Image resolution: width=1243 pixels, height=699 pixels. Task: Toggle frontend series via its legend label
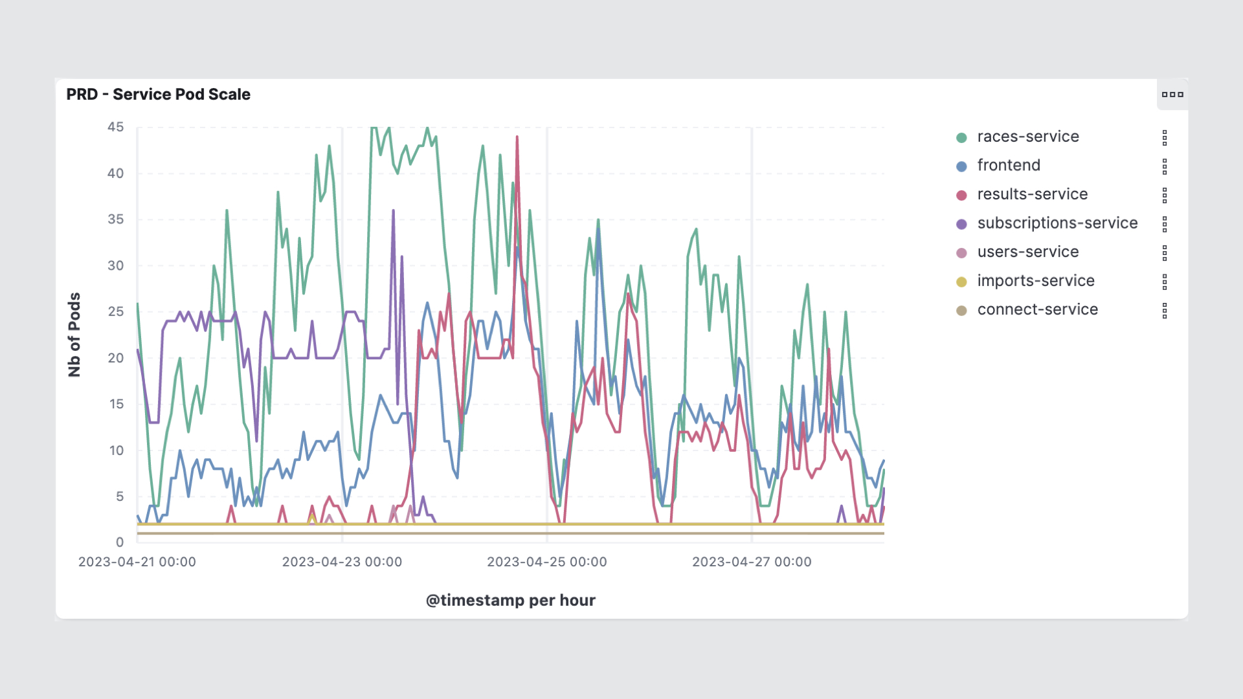[1009, 166]
